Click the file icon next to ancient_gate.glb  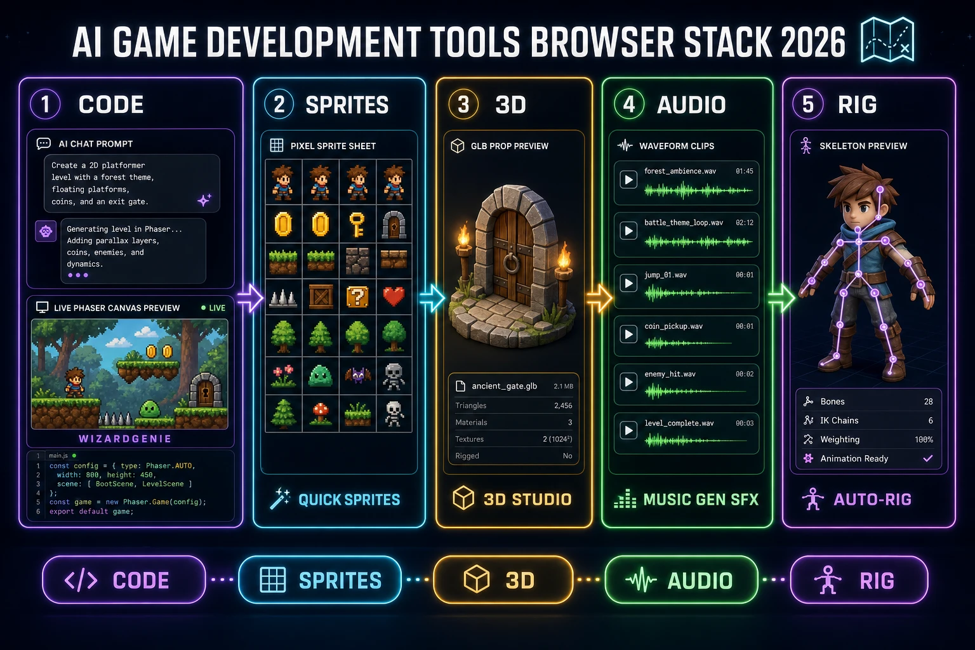pos(460,386)
